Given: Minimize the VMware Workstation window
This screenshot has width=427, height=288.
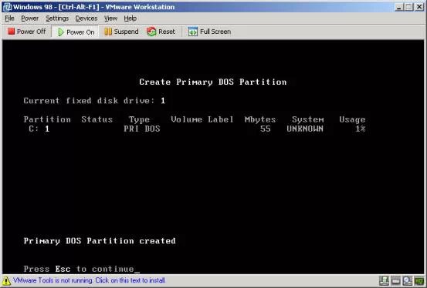Looking at the screenshot, I should 399,7.
